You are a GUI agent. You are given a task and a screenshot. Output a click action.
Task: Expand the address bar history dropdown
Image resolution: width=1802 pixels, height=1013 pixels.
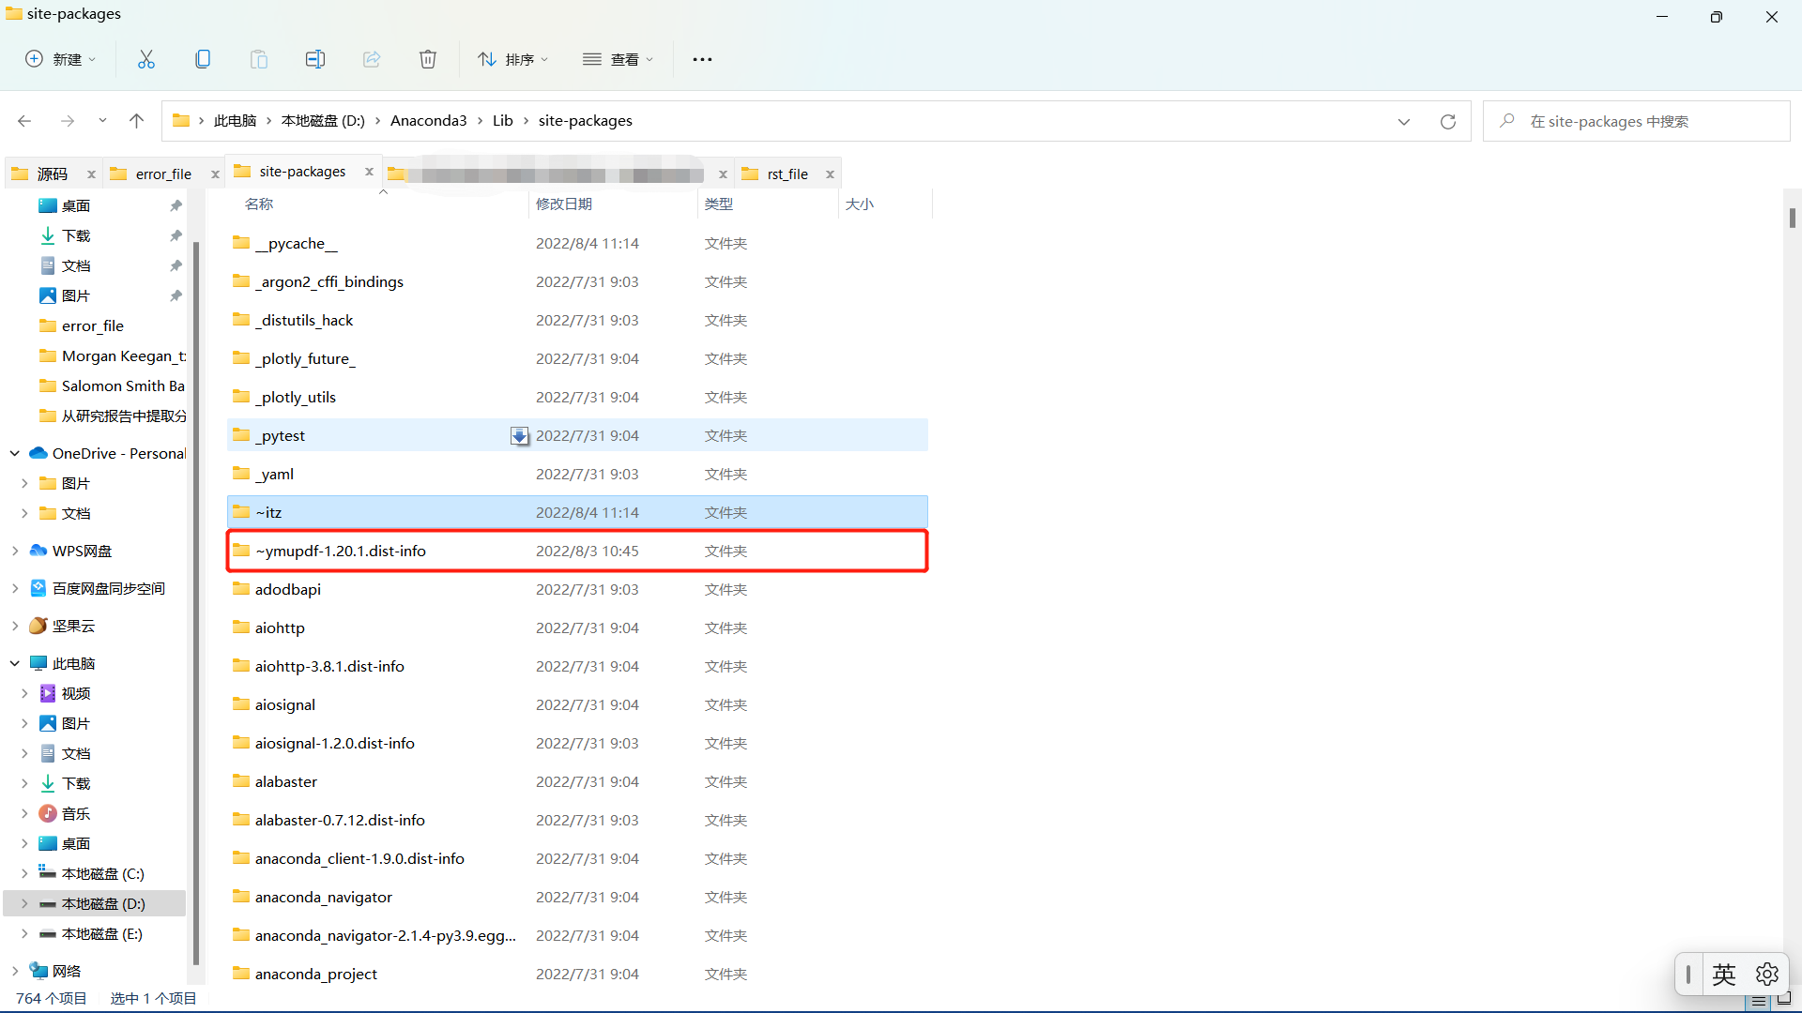coord(1404,121)
